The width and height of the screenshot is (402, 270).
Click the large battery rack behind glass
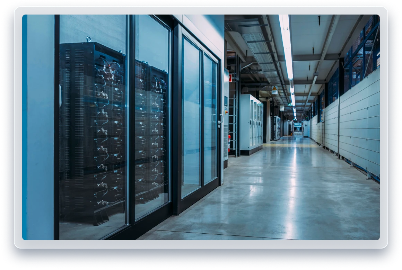(92, 132)
